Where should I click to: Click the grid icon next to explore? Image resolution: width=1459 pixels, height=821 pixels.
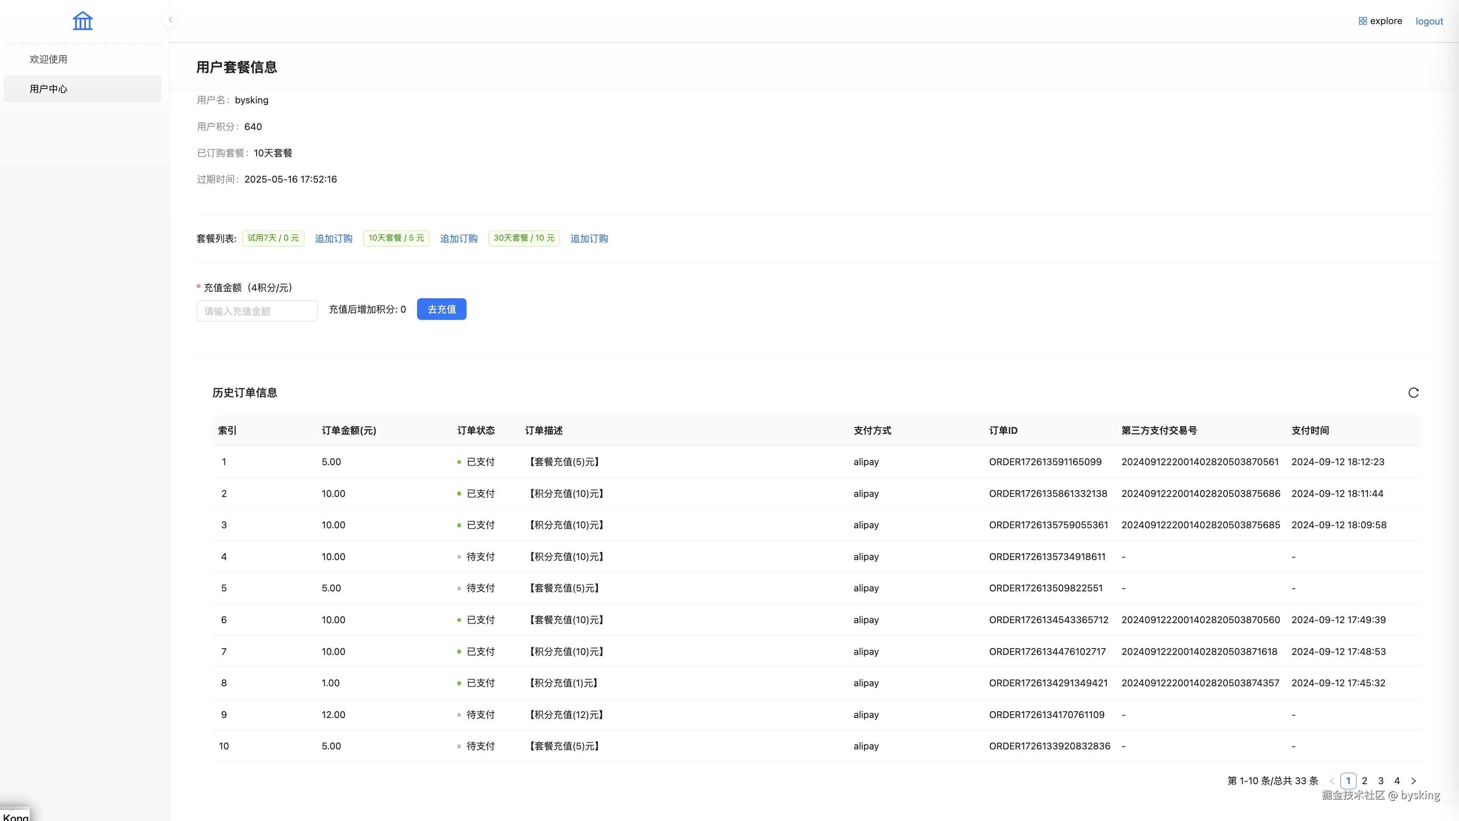(x=1362, y=20)
